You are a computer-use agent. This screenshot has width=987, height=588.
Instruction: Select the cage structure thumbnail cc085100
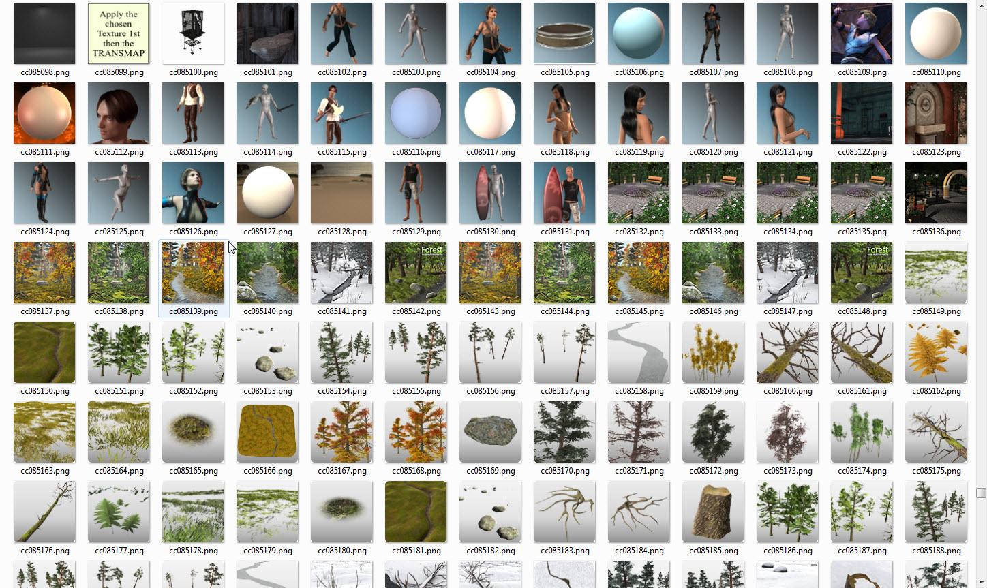pyautogui.click(x=193, y=33)
